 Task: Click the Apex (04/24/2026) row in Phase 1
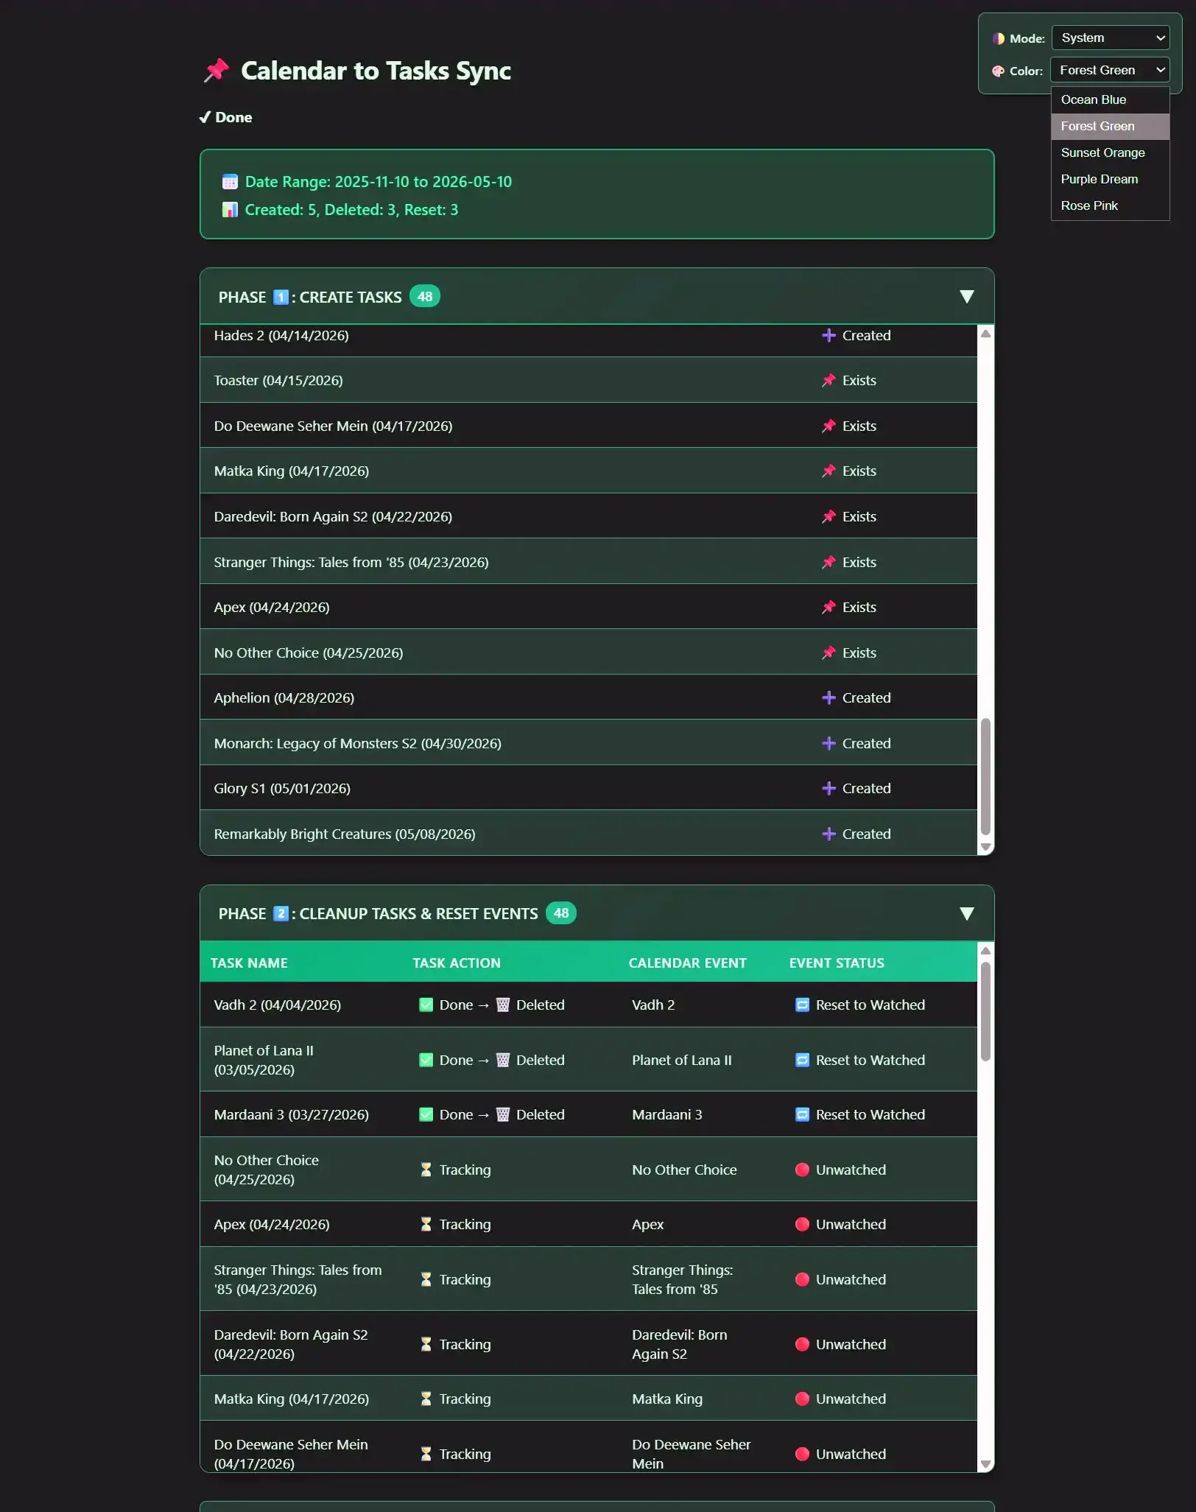click(x=588, y=607)
